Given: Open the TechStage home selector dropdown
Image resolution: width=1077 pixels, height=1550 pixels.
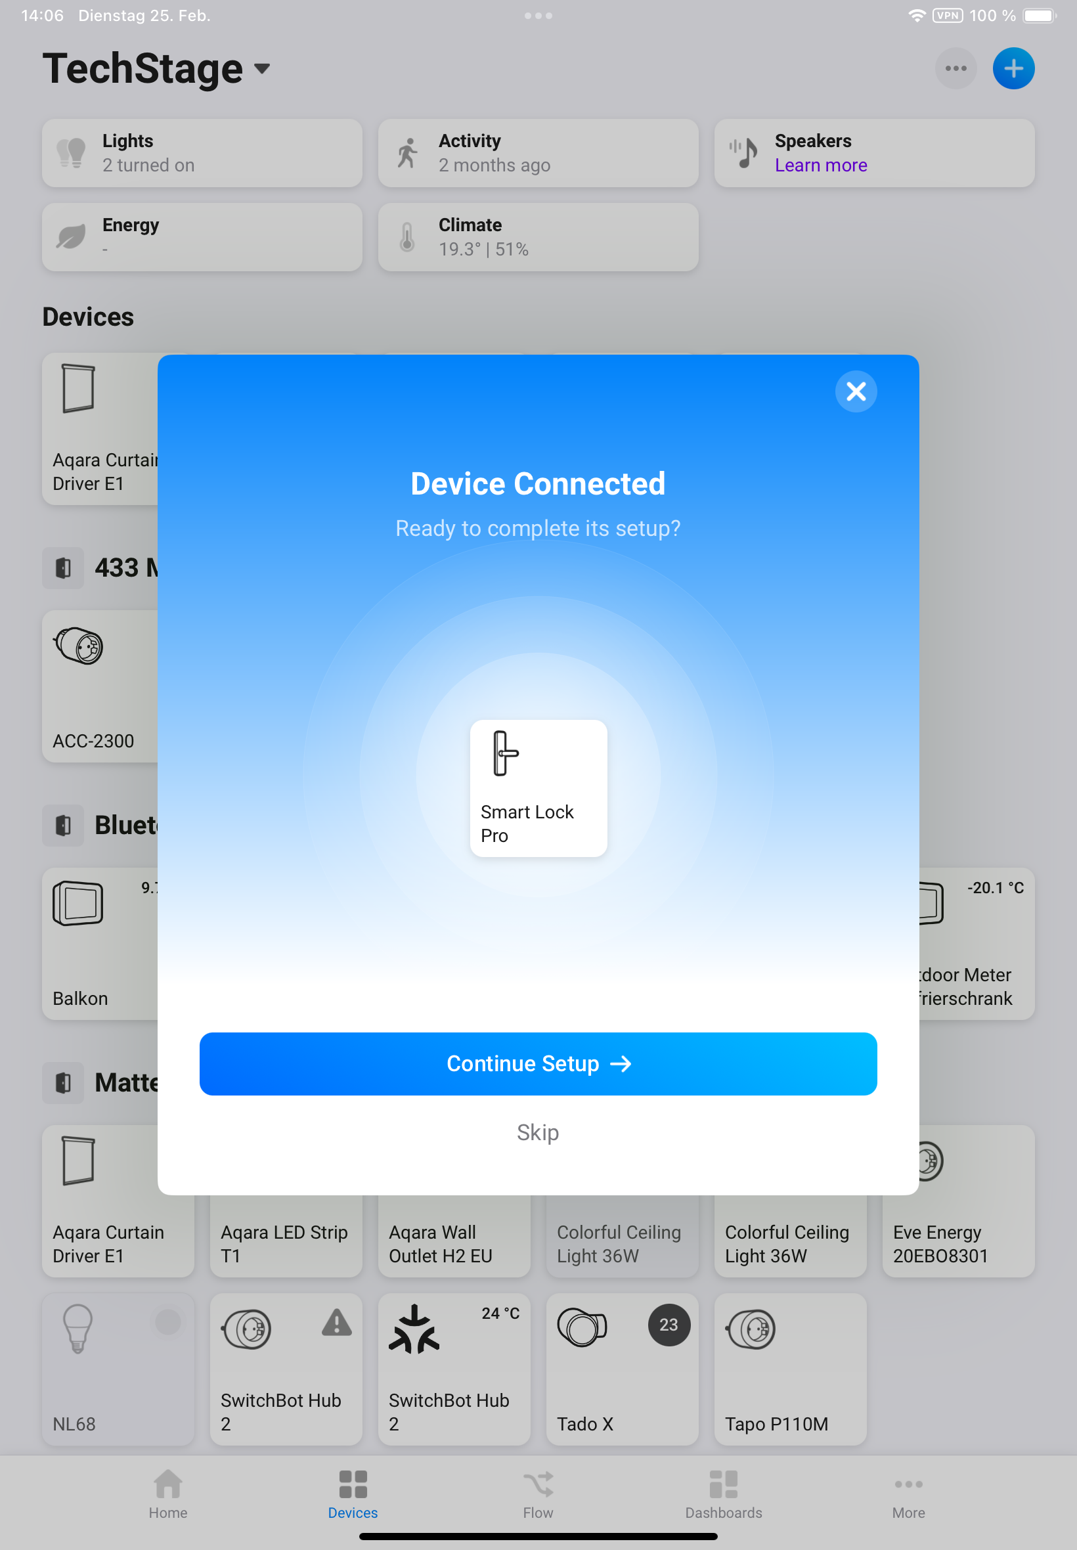Looking at the screenshot, I should [156, 68].
